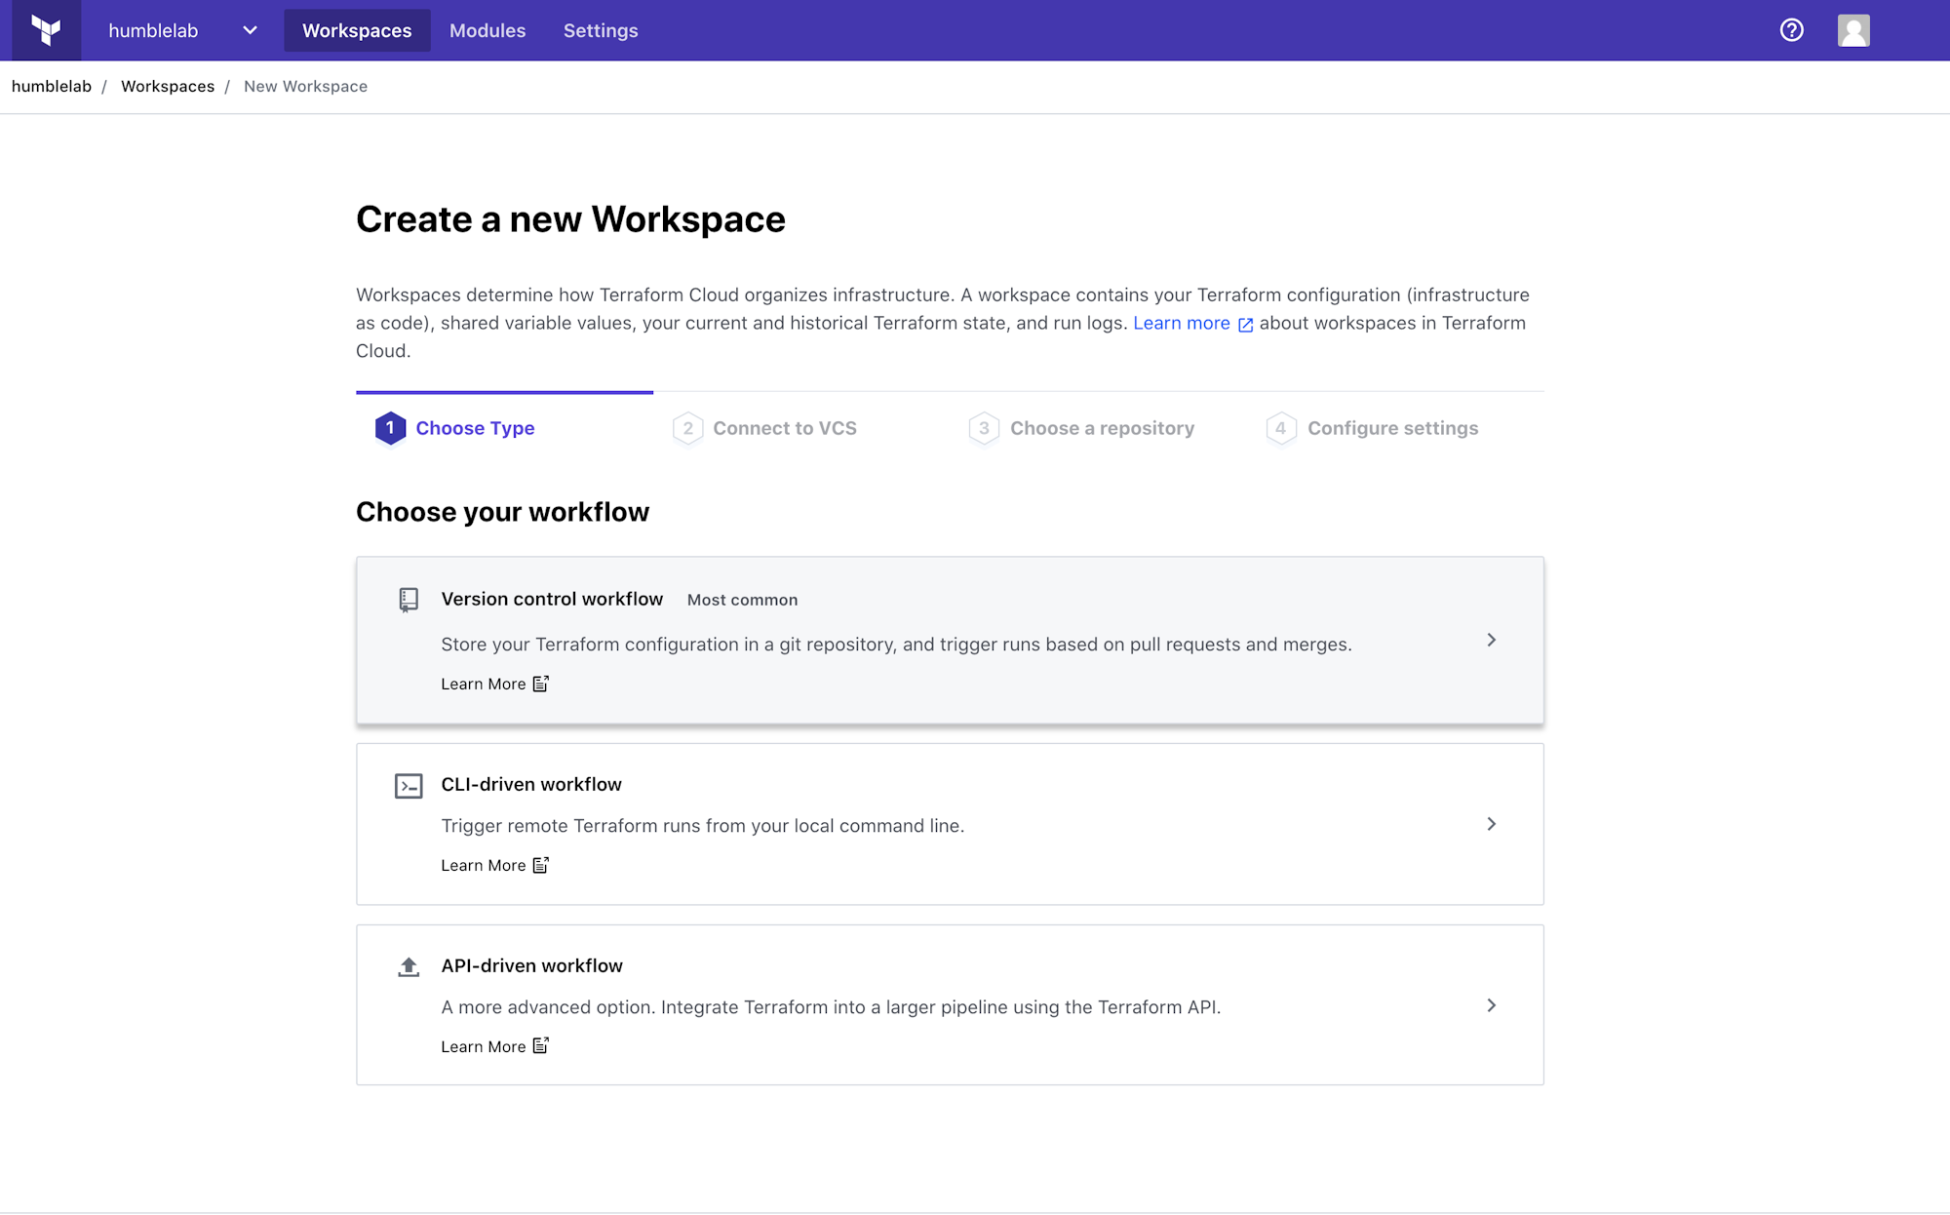Select the book icon for Version control workflow
The width and height of the screenshot is (1950, 1215).
coord(408,600)
